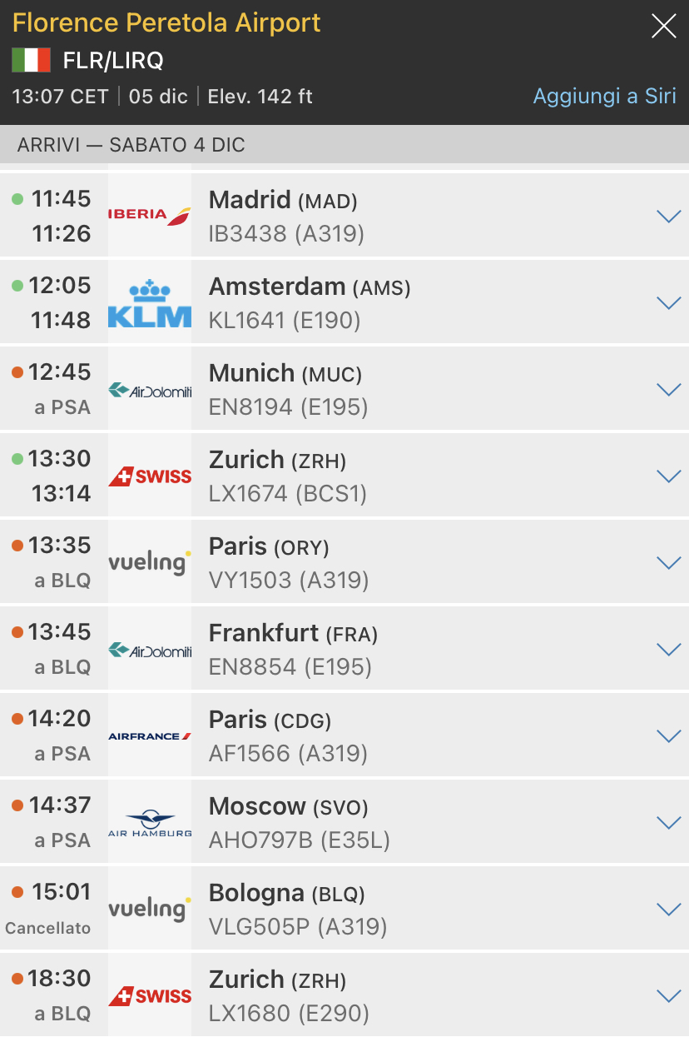Tap the Iberia airline logo
The width and height of the screenshot is (689, 1037).
(x=150, y=215)
